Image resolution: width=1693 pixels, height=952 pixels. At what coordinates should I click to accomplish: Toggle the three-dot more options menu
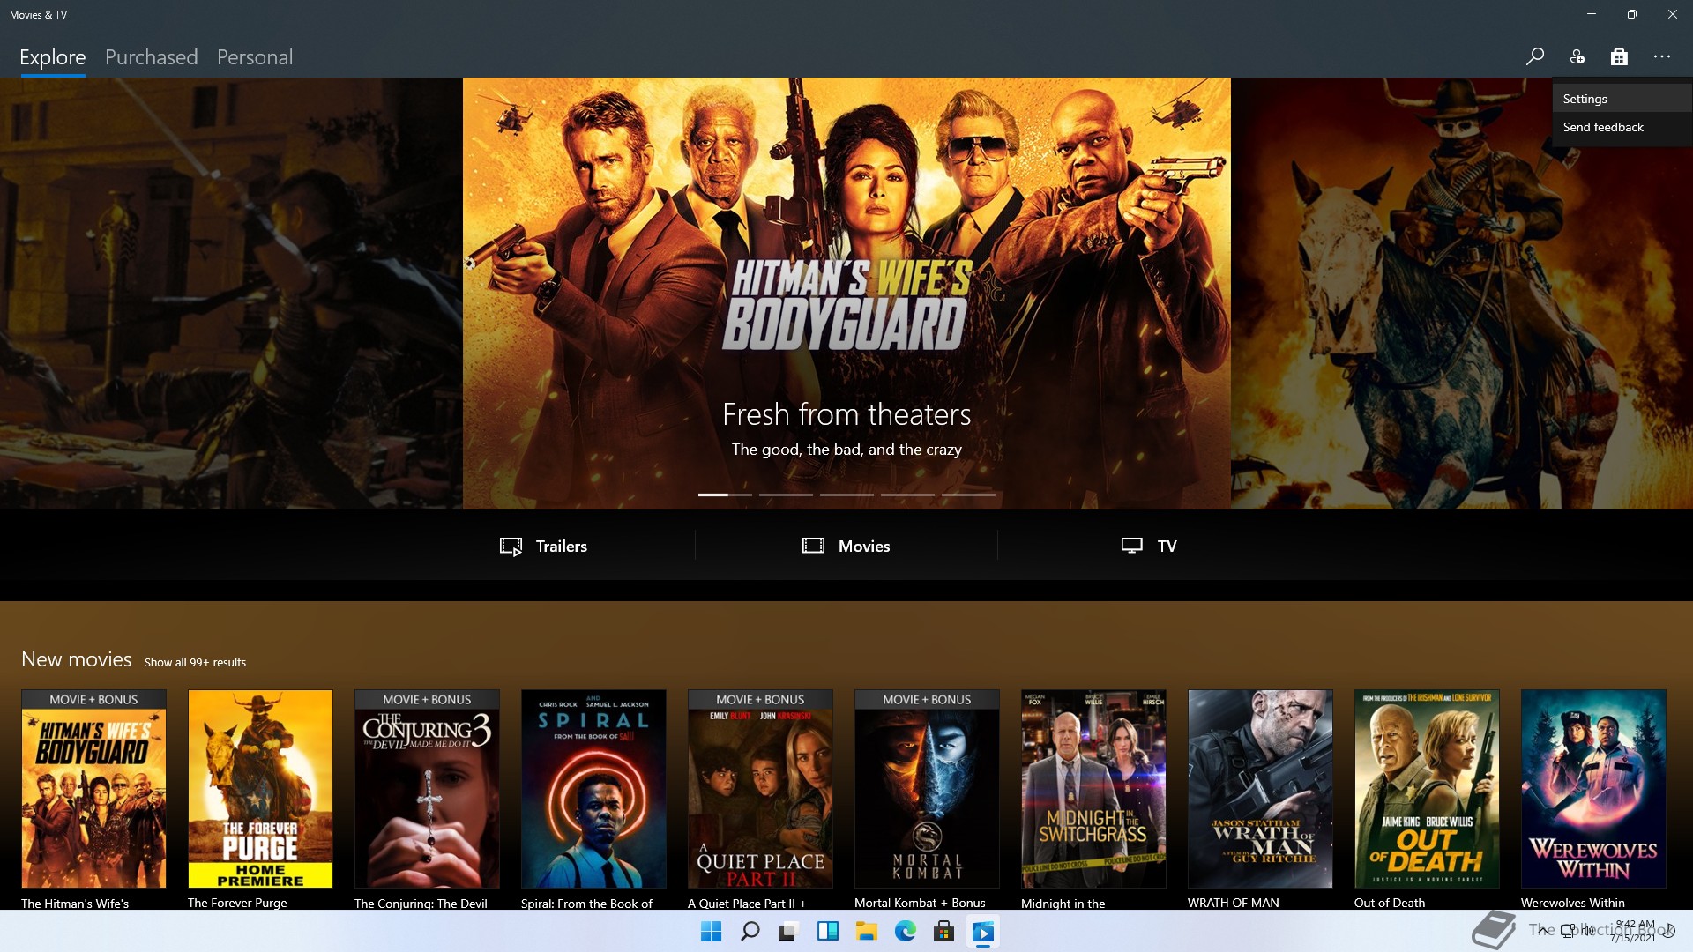tap(1662, 56)
